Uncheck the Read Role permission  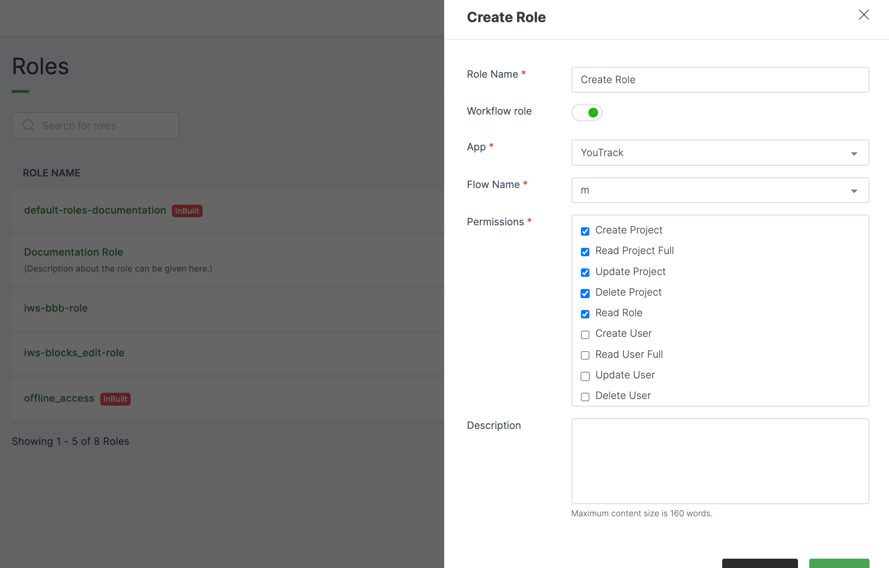pos(585,314)
